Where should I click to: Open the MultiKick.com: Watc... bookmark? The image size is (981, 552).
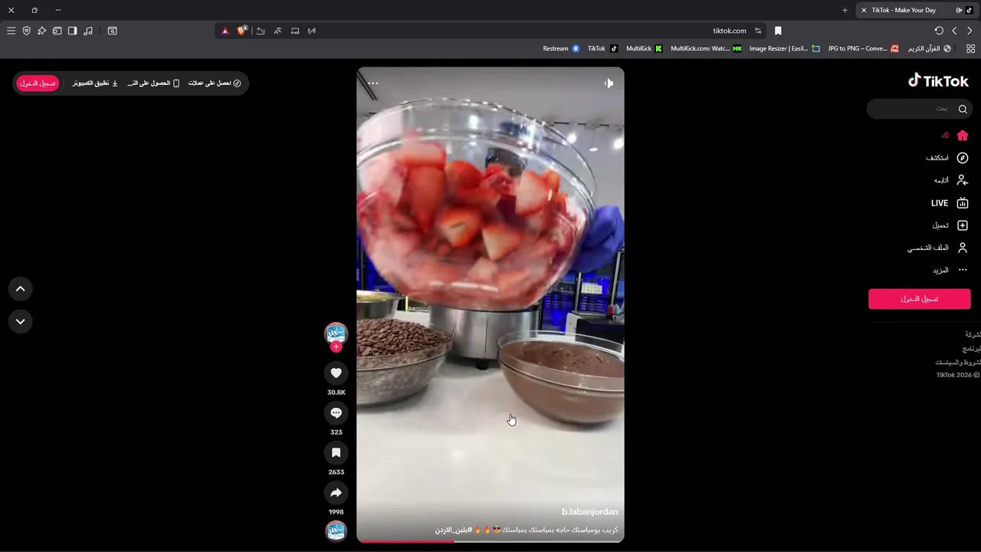(706, 48)
